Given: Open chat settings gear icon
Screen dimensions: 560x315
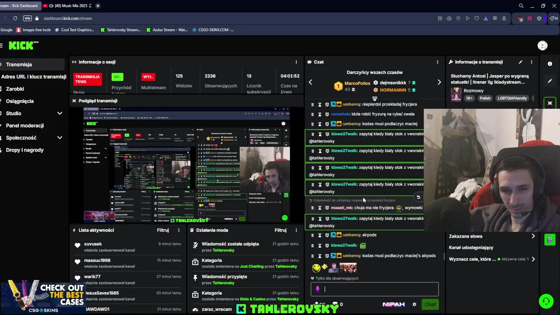Looking at the screenshot, I should (x=414, y=304).
